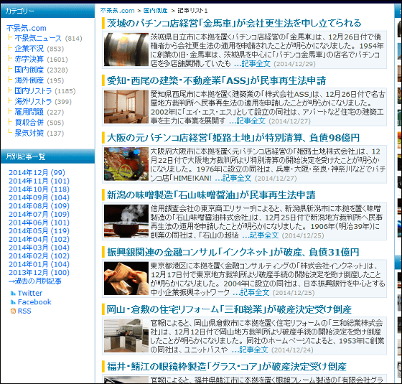Go to the 海外リストラ category

coord(33,101)
